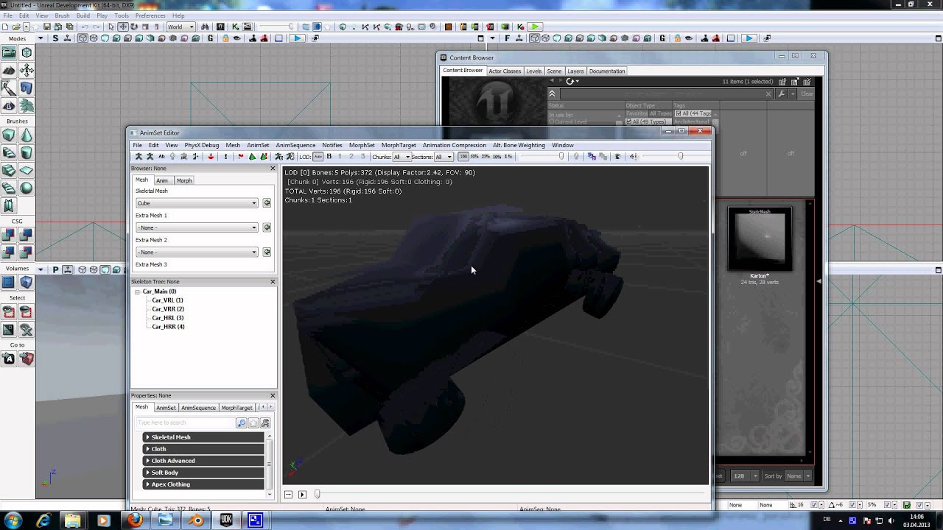Click the red flag toolbar icon
This screenshot has height=530, width=943.
click(x=241, y=157)
